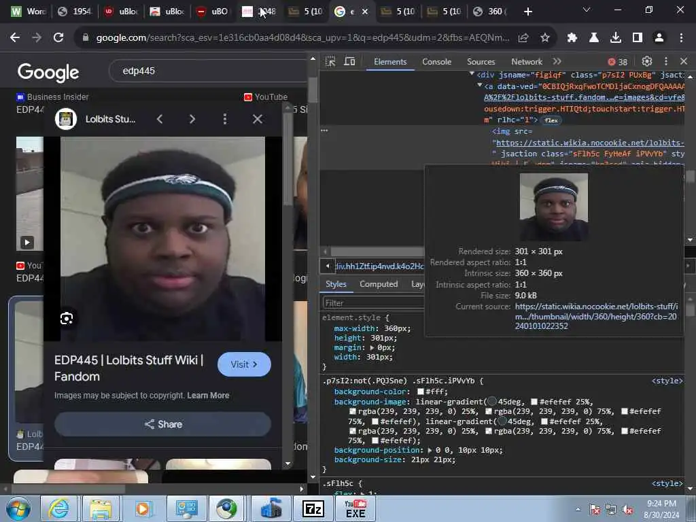Select the Elements tab
The width and height of the screenshot is (696, 522).
tap(389, 62)
